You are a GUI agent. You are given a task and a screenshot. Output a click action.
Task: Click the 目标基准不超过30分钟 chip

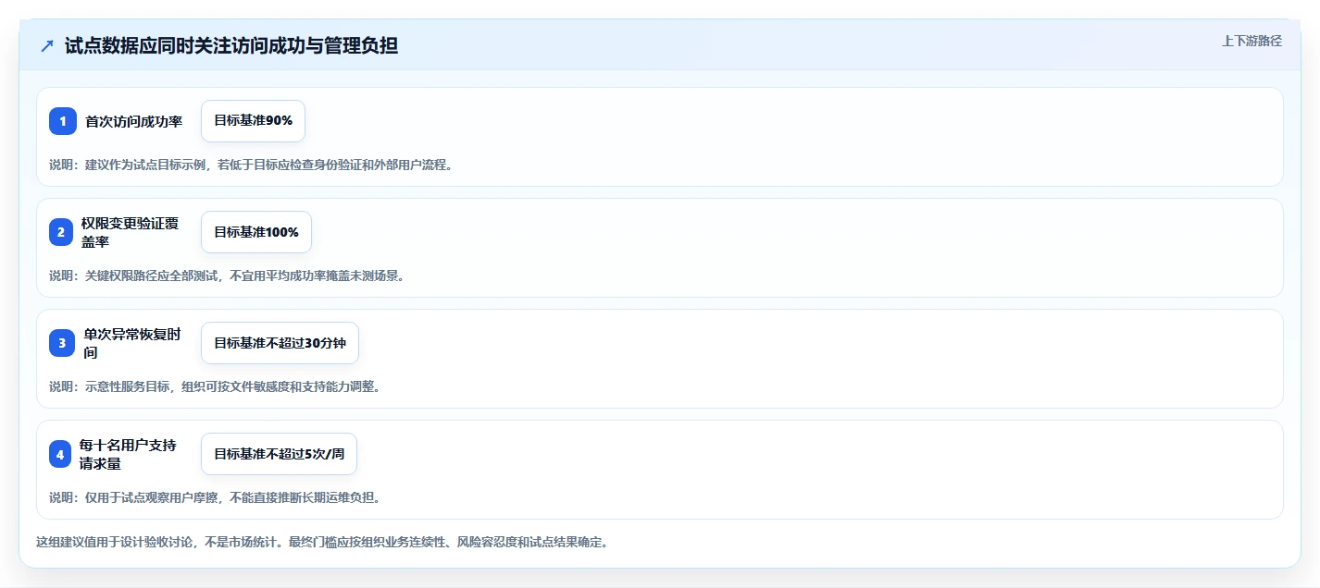(x=280, y=343)
